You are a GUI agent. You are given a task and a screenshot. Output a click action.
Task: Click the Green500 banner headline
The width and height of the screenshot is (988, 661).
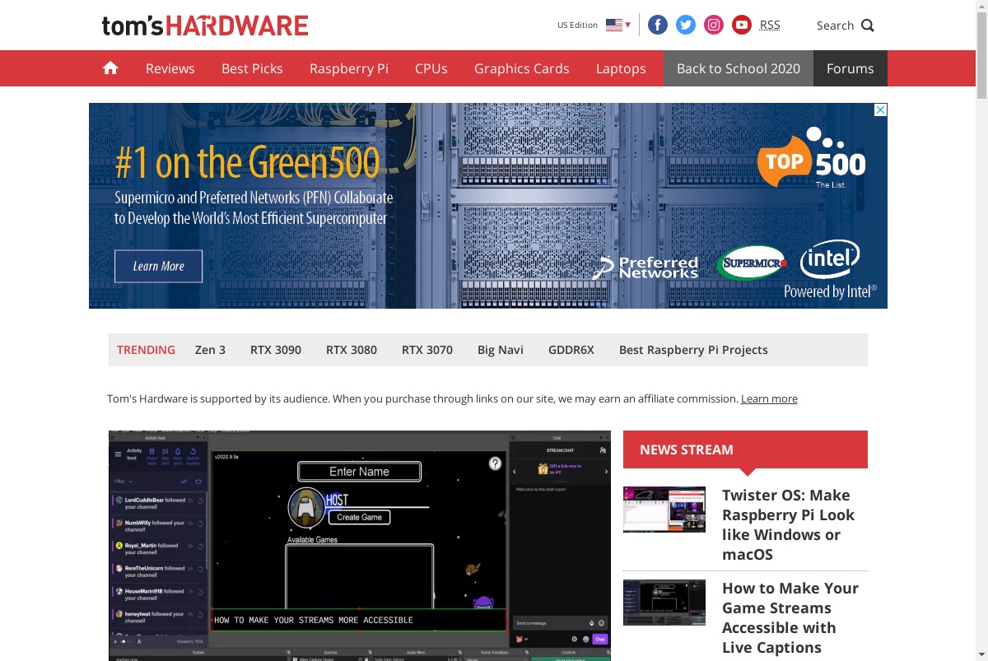tap(247, 163)
